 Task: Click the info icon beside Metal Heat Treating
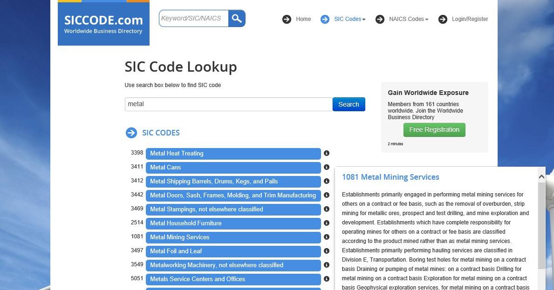click(327, 154)
